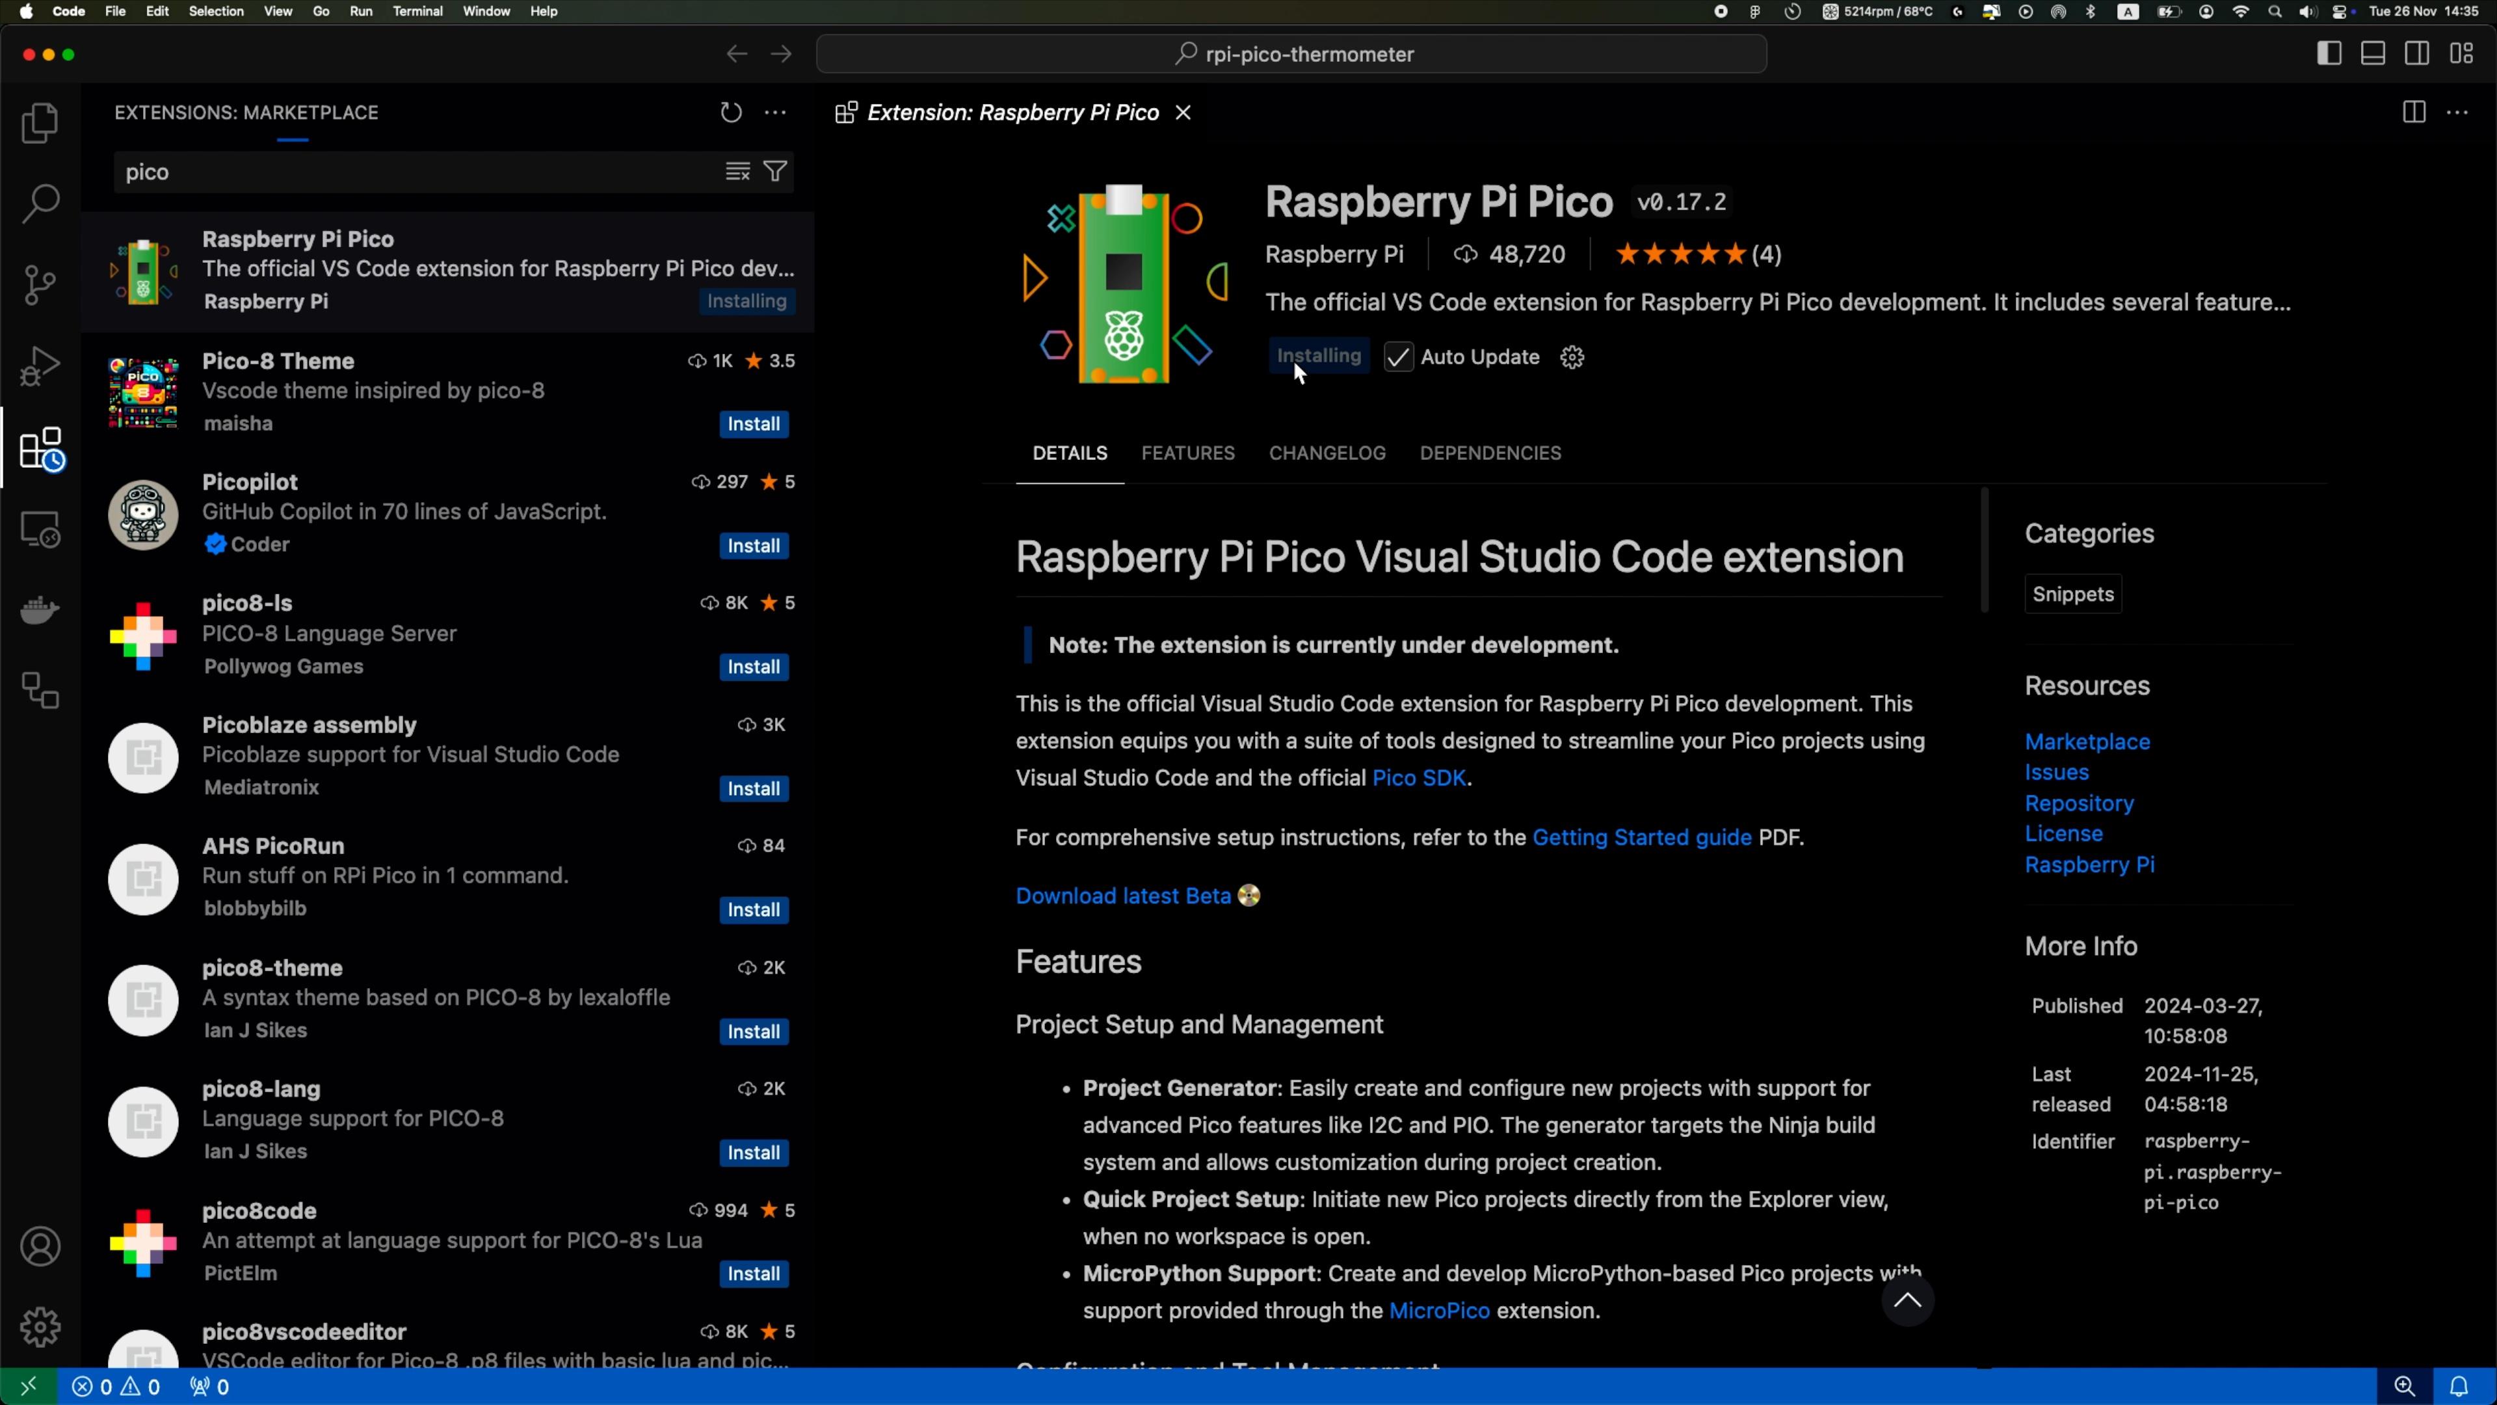Open the Marketplace resource link
Screen dimensions: 2497x1405
(2087, 742)
